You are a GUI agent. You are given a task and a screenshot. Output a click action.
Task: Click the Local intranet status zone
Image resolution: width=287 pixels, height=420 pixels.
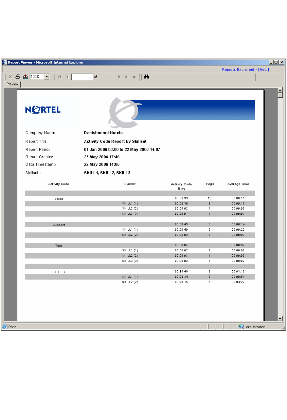[x=252, y=327]
